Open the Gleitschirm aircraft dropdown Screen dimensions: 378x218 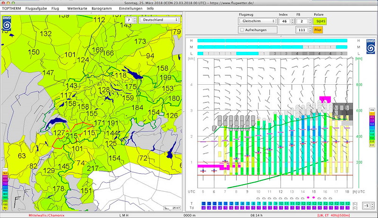(258, 21)
